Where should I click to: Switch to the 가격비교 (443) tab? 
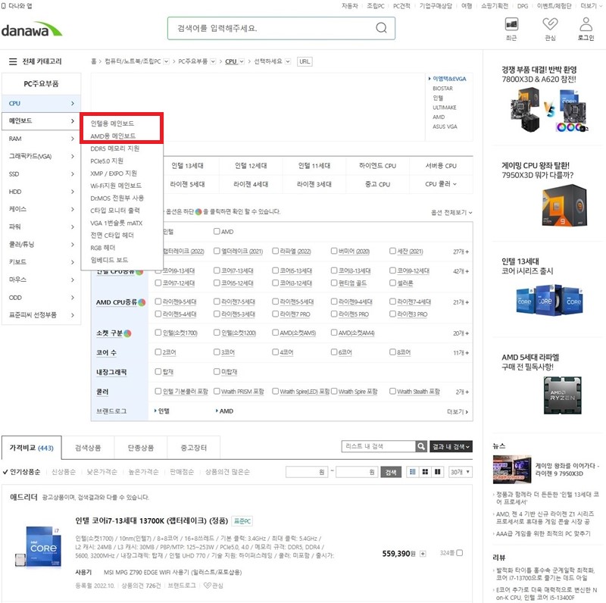click(x=31, y=448)
